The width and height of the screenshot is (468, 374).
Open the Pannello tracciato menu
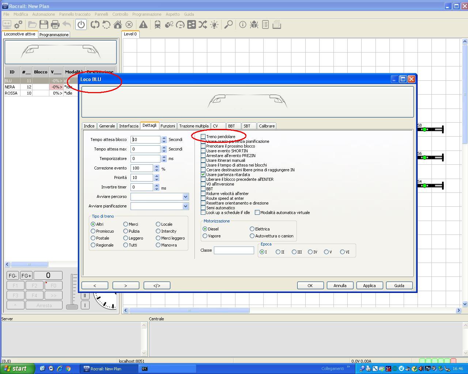click(75, 14)
